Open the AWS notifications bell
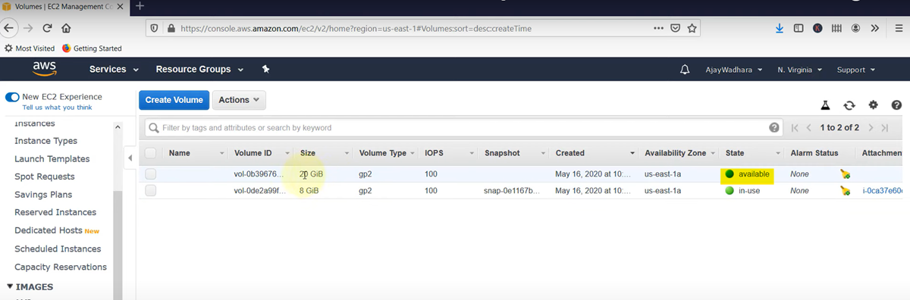Viewport: 910px width, 300px height. click(685, 70)
